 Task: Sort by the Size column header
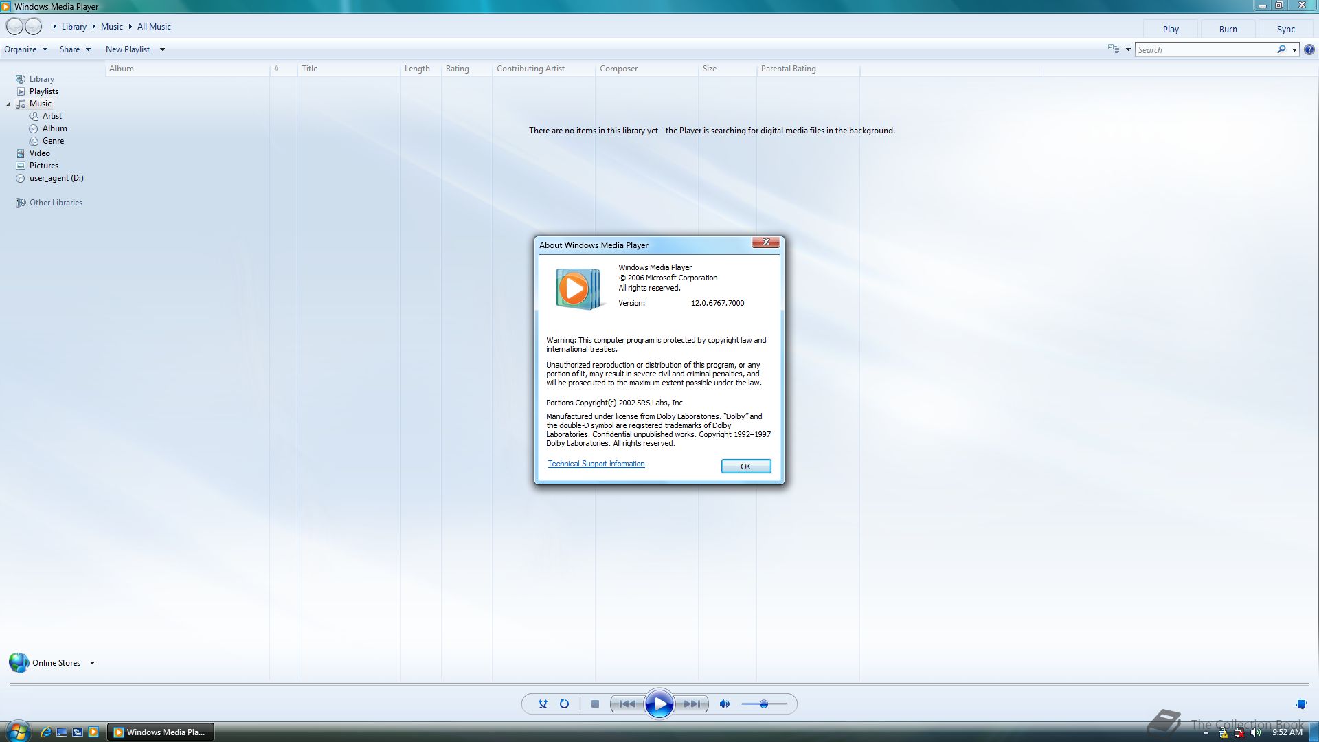pos(727,69)
